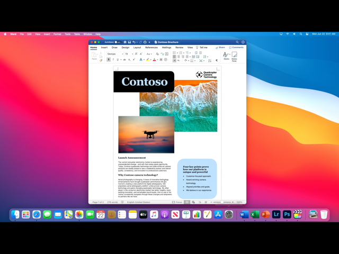Toggle Outline view in status bar
339x254 pixels.
[200, 202]
